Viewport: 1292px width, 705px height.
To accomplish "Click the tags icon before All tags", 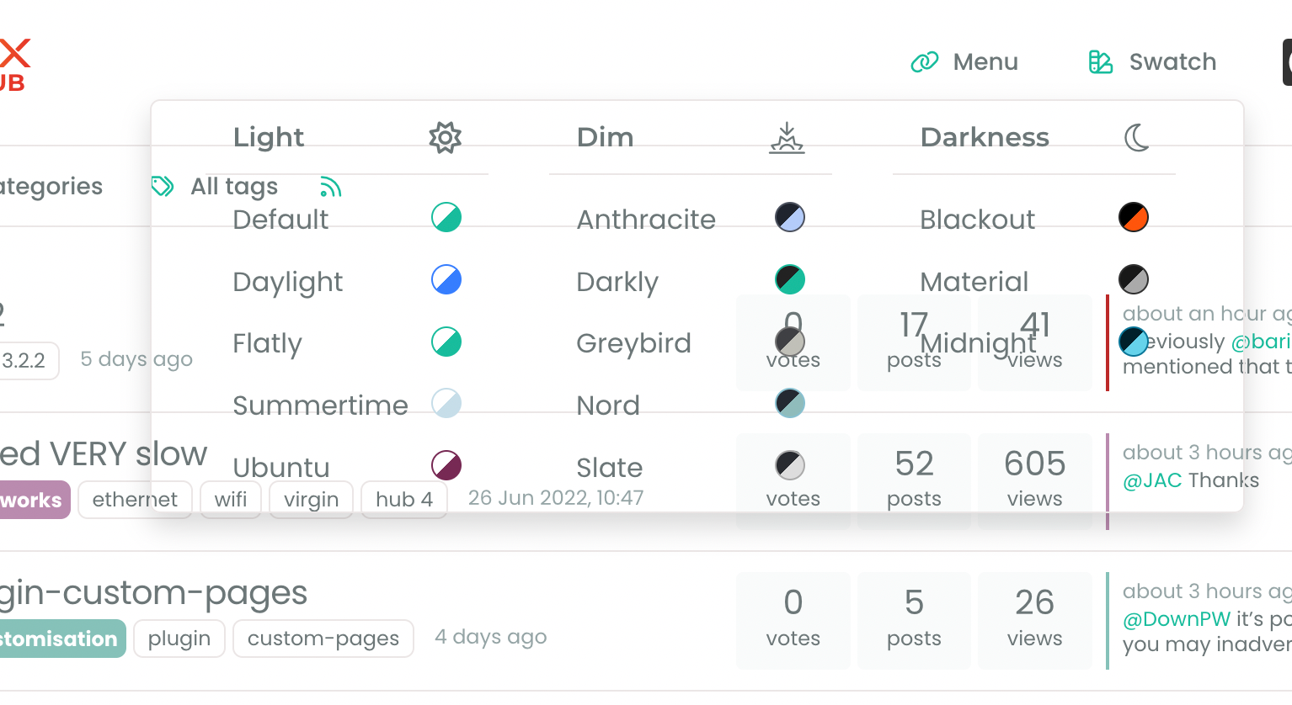I will 163,186.
